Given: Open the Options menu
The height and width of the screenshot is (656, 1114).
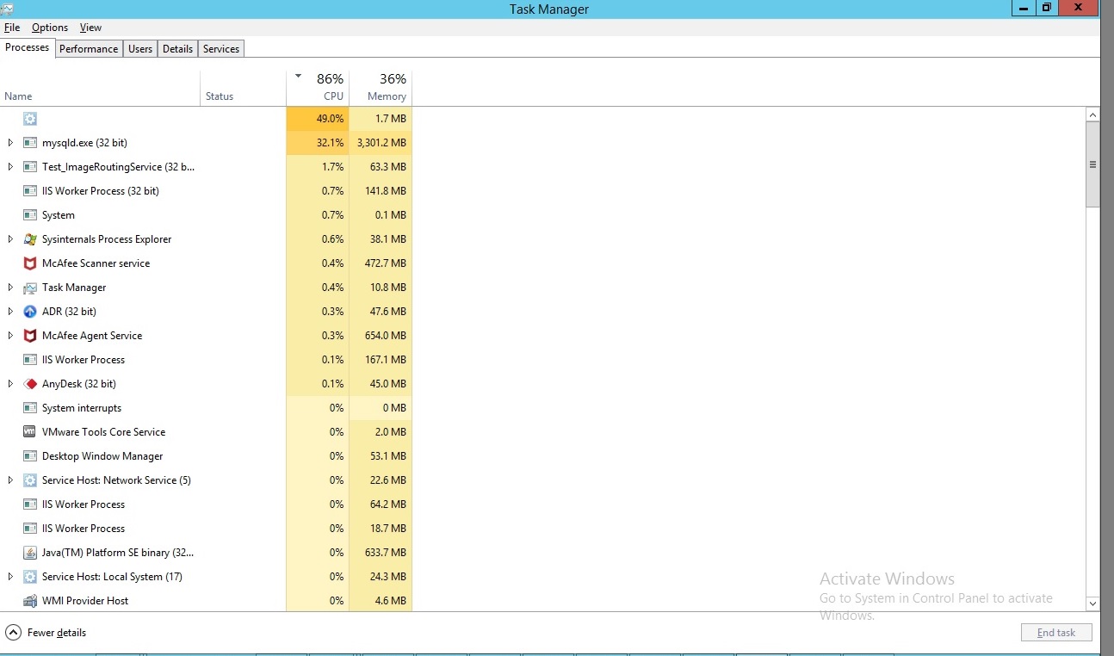Looking at the screenshot, I should pyautogui.click(x=49, y=28).
